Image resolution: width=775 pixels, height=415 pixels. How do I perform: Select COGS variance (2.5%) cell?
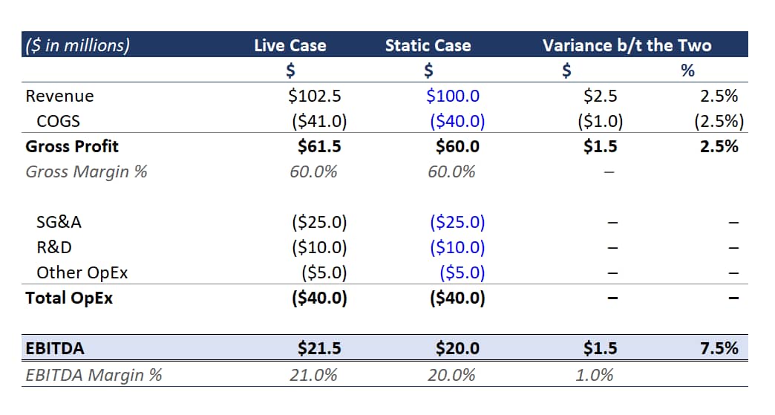(719, 121)
